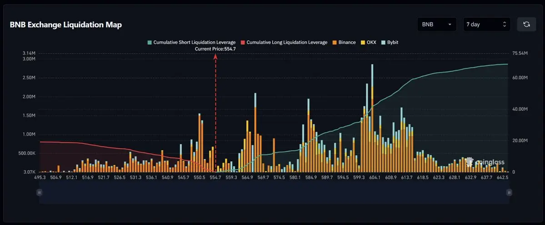The image size is (545, 225).
Task: Click the 500.00K left axis label
Action: [x=26, y=153]
